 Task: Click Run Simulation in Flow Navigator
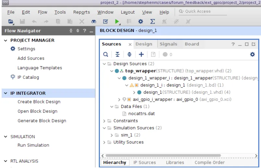pos(33,145)
